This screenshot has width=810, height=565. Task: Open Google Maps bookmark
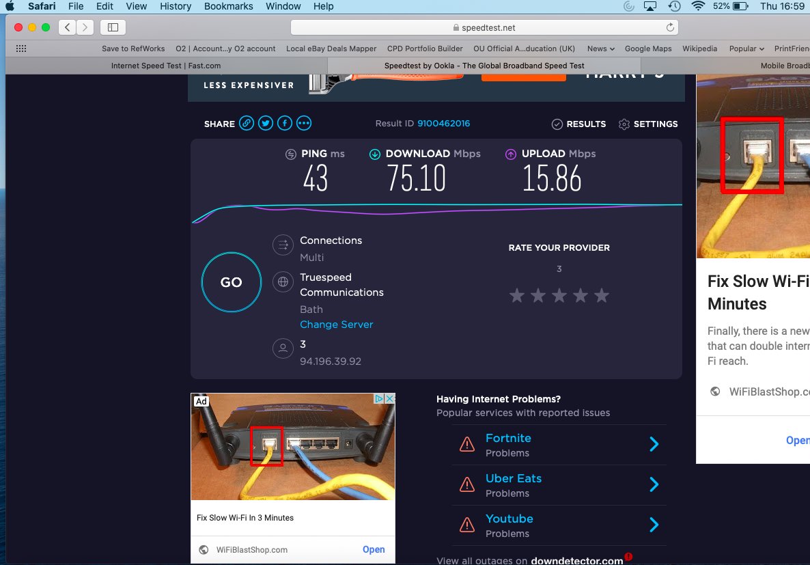tap(648, 49)
